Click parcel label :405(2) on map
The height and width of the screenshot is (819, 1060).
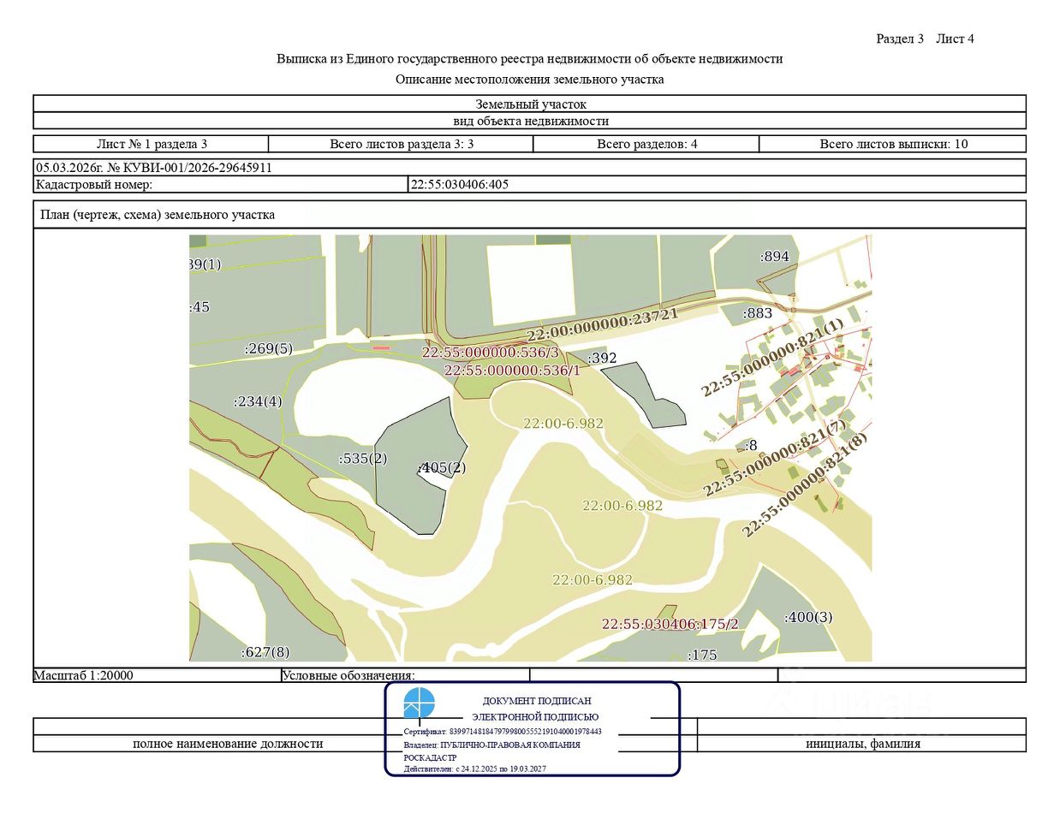tap(442, 467)
